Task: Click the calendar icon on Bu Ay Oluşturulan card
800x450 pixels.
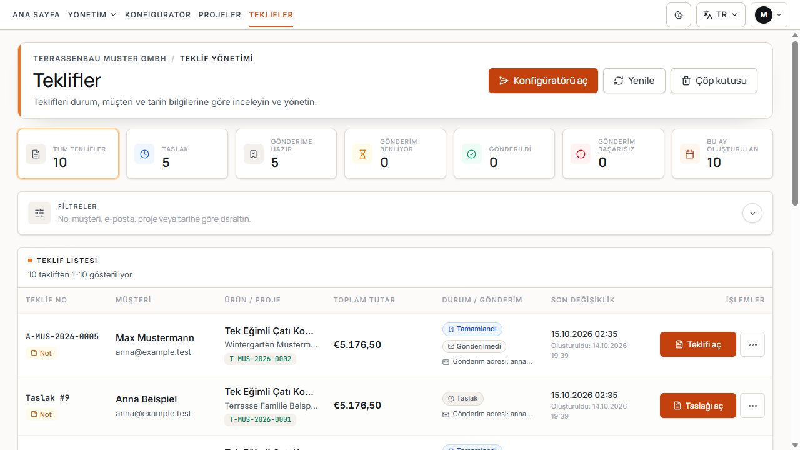Action: (690, 154)
